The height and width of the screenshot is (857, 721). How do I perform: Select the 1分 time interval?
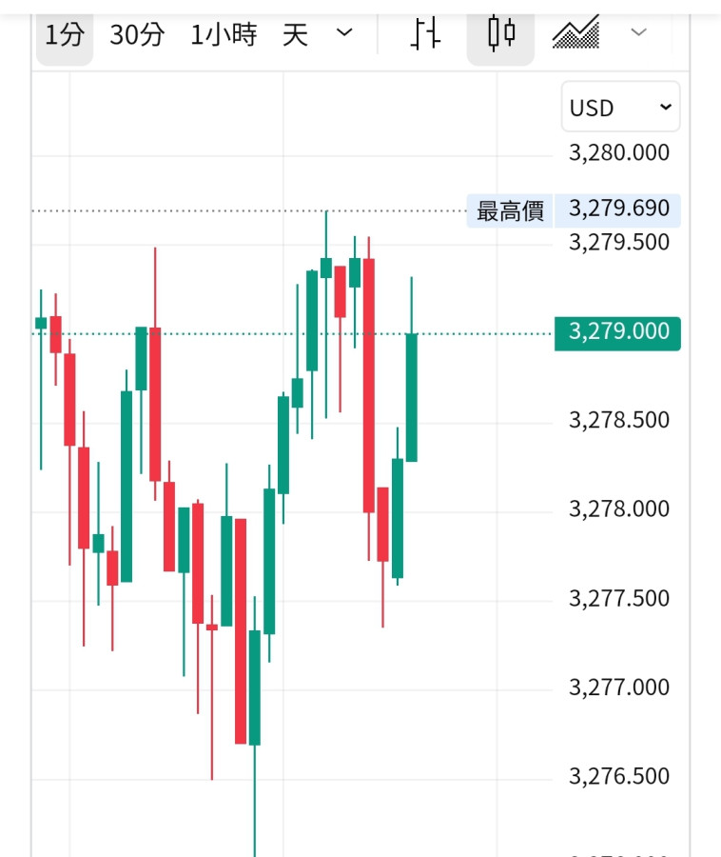coord(65,36)
